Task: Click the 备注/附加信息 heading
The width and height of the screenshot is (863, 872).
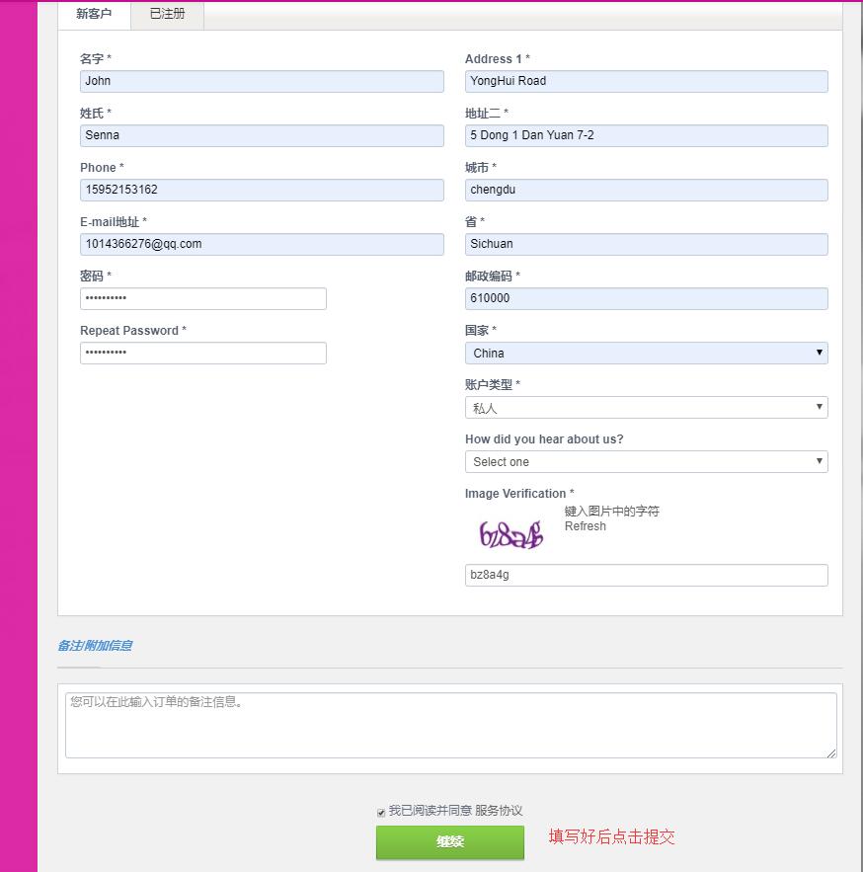Action: point(95,646)
